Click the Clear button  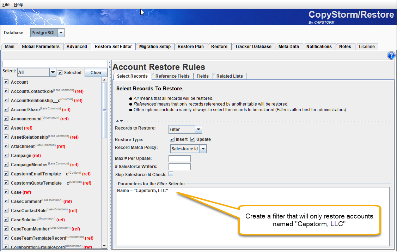[x=96, y=72]
